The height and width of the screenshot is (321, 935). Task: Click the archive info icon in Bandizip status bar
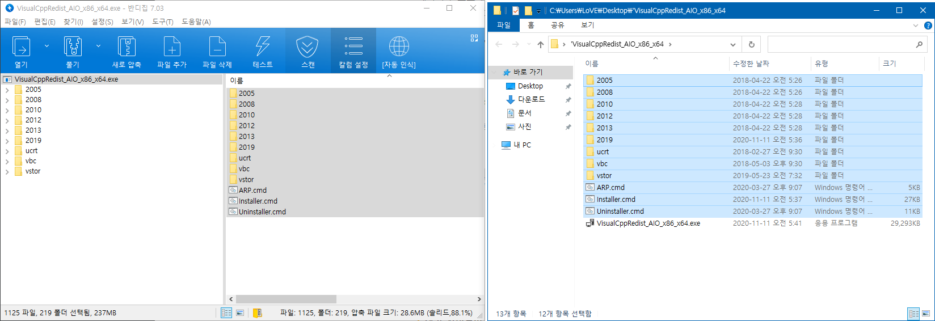point(257,312)
